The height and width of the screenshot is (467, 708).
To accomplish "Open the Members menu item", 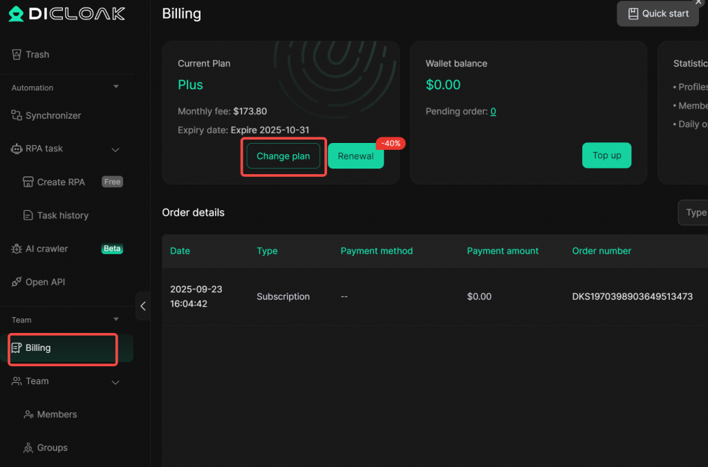I will coord(57,414).
